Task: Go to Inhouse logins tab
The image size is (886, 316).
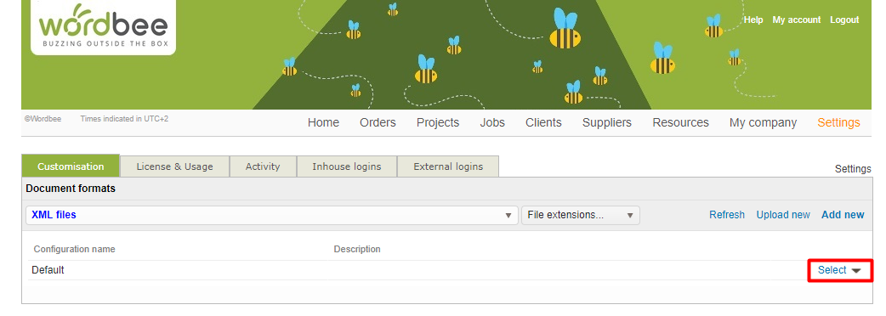Action: (347, 166)
